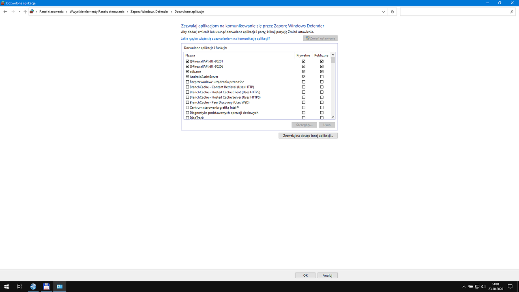The image size is (519, 292).
Task: Select the Dozwolone aplikacje breadcrumb
Action: pos(189,12)
